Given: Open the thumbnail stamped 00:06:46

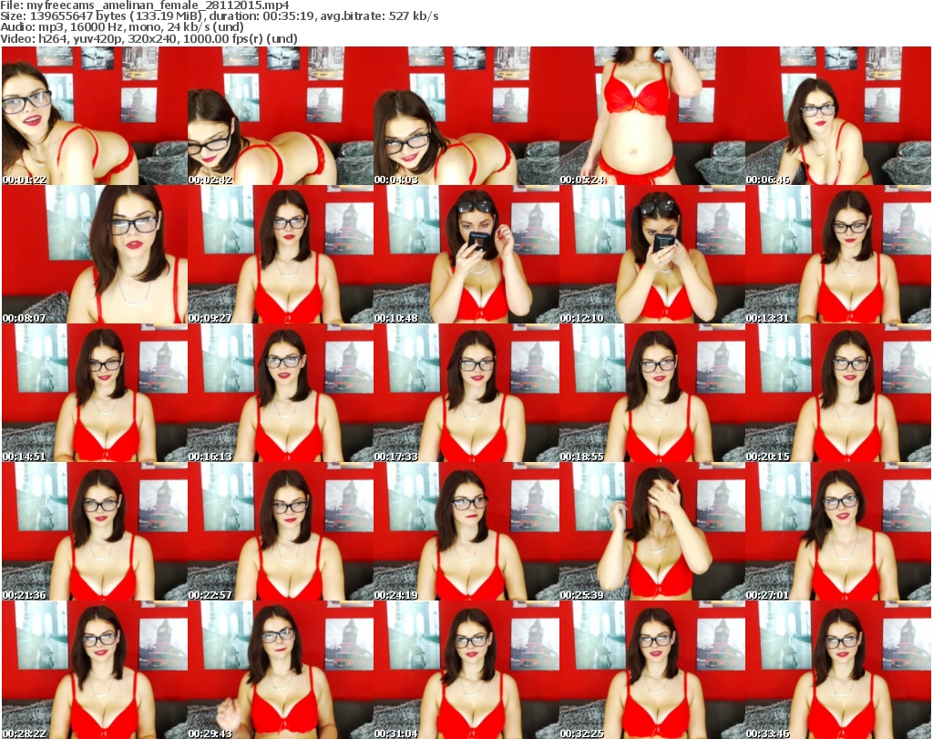Looking at the screenshot, I should [x=838, y=116].
